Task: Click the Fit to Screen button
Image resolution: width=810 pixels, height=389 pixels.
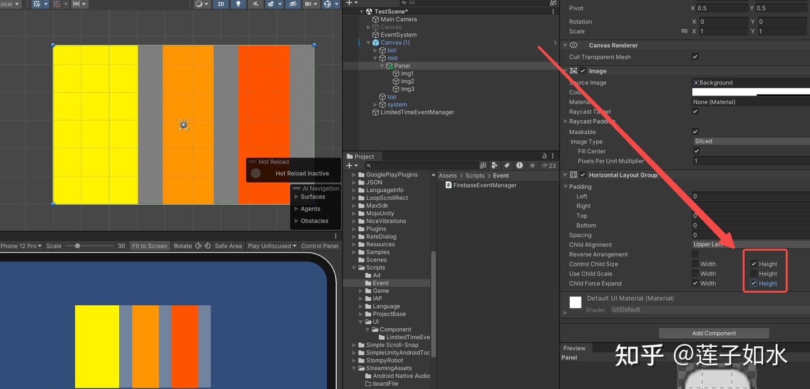Action: [150, 246]
